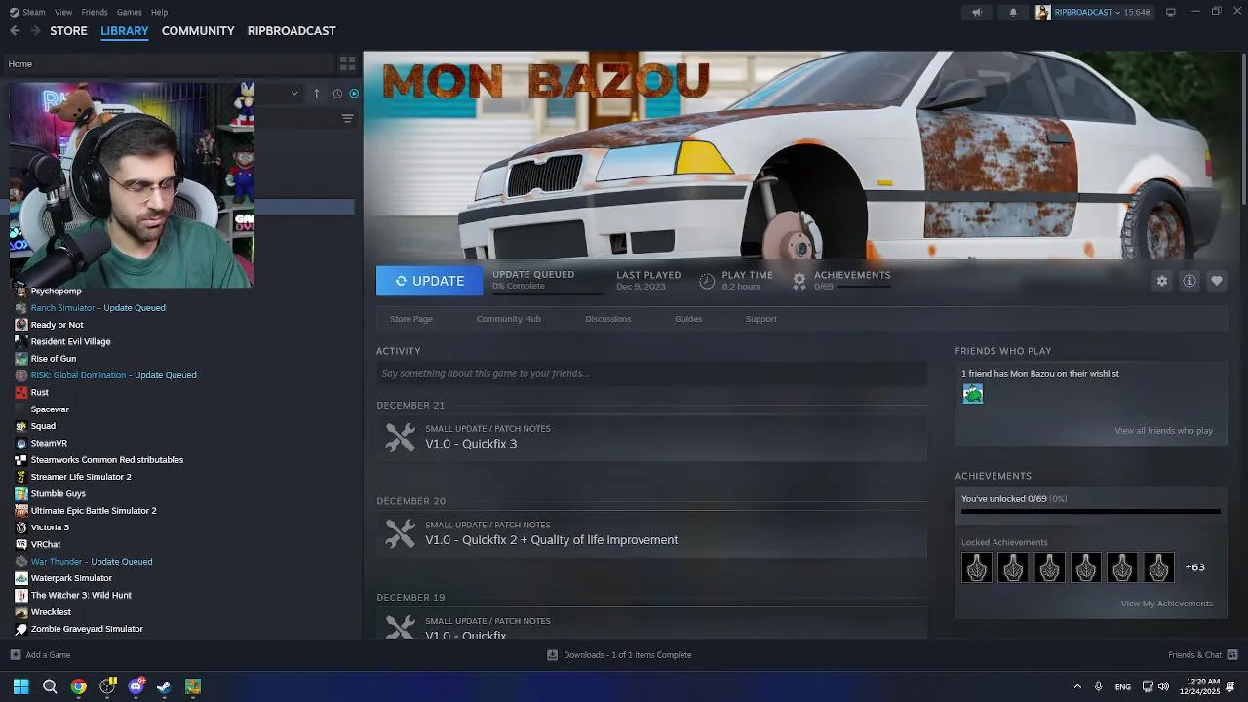Image resolution: width=1248 pixels, height=702 pixels.
Task: Click the first locked achievement icon
Action: tap(977, 567)
